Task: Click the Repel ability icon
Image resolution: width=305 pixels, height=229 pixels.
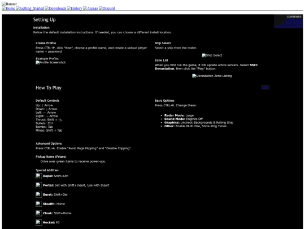Action: click(x=39, y=176)
